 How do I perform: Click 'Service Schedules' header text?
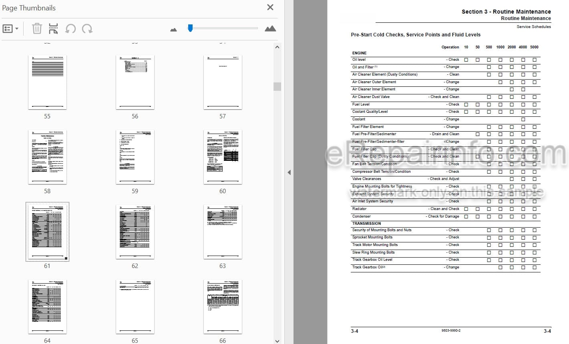(534, 27)
